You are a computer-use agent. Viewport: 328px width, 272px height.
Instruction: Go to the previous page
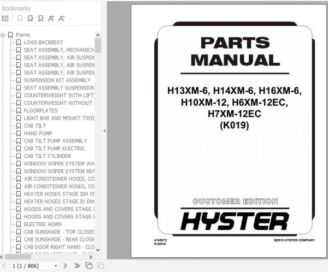4,266
